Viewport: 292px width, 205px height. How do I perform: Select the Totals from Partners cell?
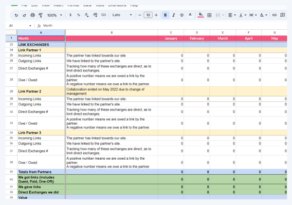pos(41,172)
